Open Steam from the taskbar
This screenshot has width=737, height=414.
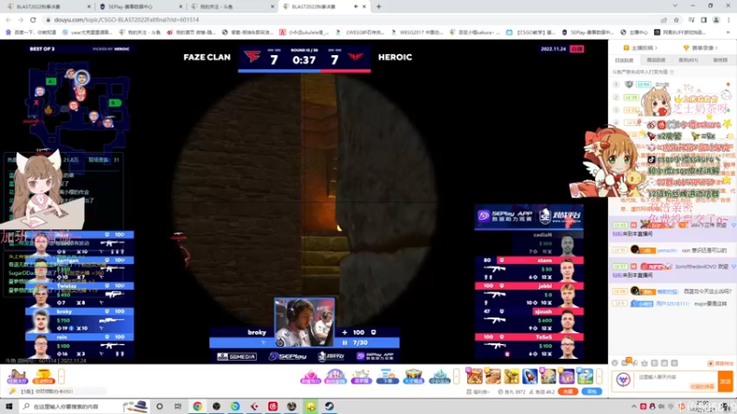tap(329, 406)
